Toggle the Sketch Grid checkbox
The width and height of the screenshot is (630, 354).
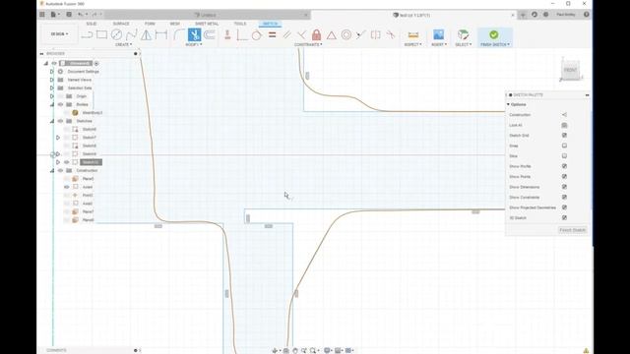tap(564, 136)
